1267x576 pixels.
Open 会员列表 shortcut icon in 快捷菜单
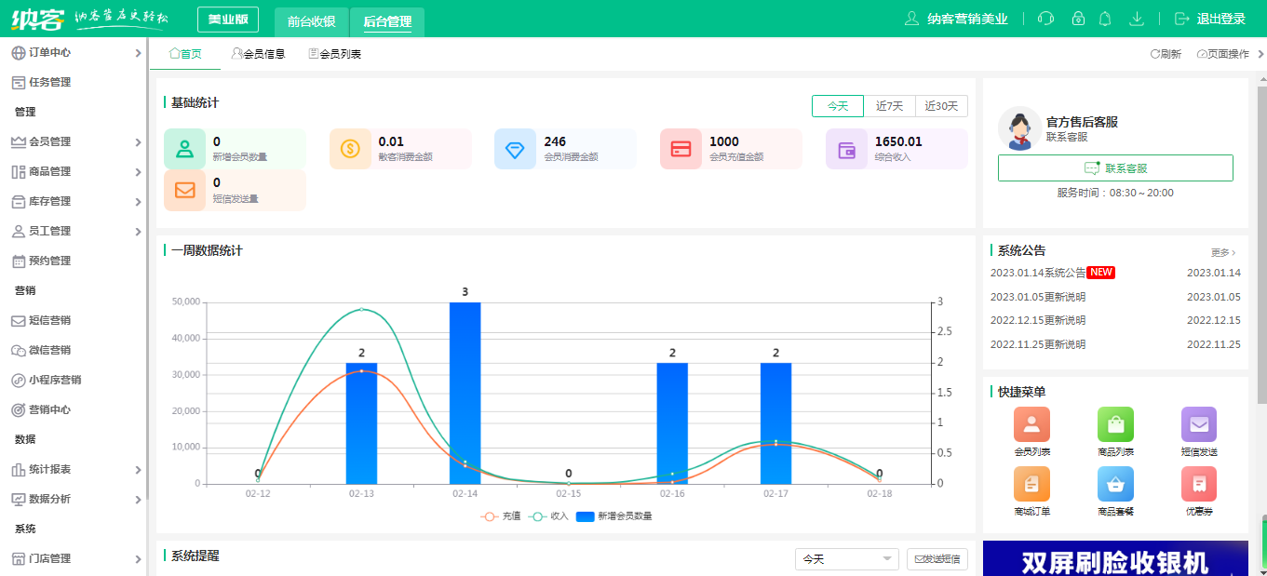[x=1031, y=425]
